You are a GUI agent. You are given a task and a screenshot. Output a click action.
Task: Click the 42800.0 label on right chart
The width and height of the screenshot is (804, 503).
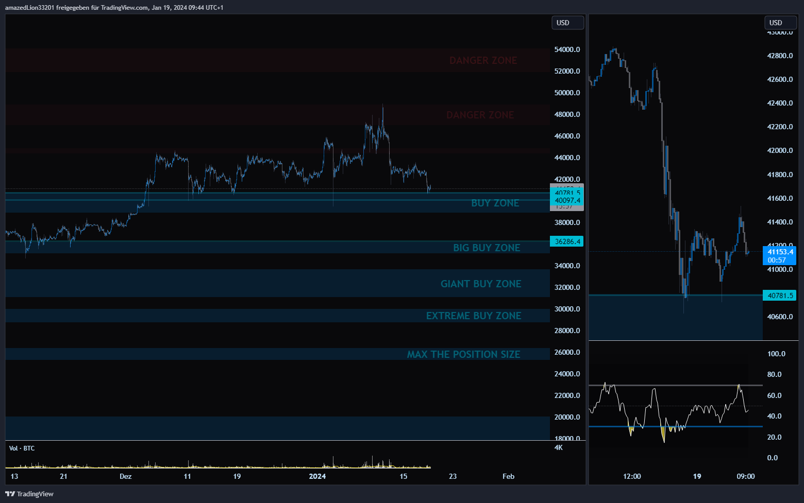(780, 56)
